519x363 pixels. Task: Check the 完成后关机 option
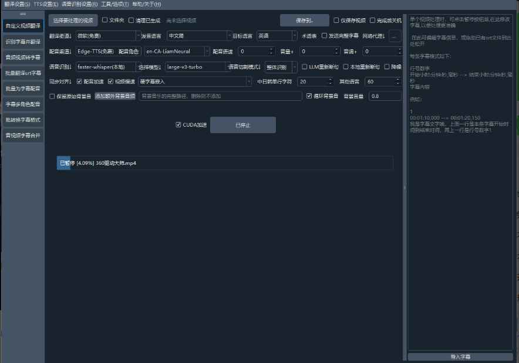[x=372, y=20]
